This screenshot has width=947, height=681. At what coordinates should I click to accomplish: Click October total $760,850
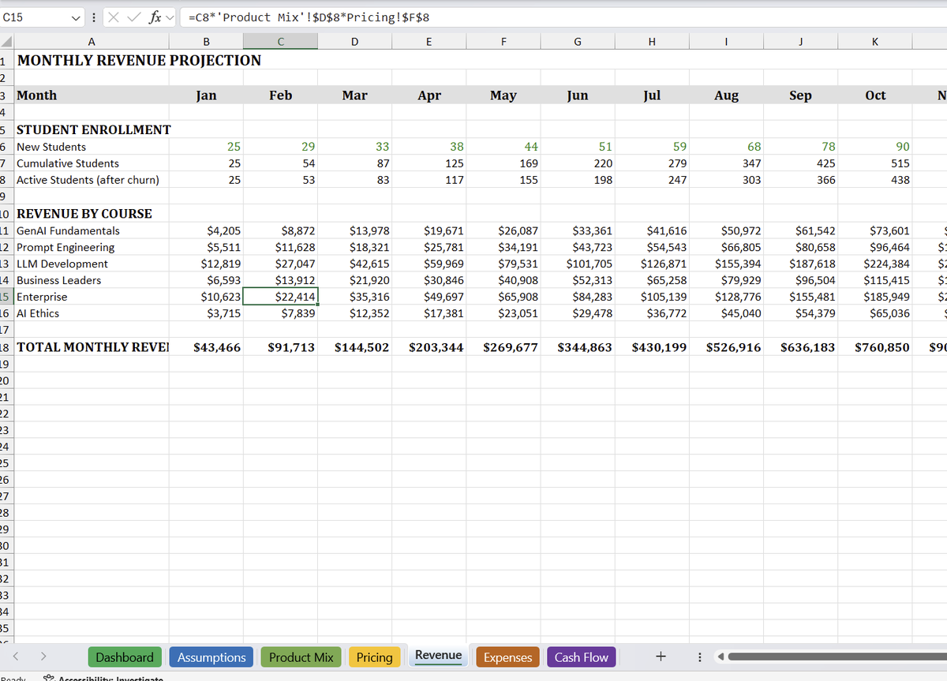[875, 347]
